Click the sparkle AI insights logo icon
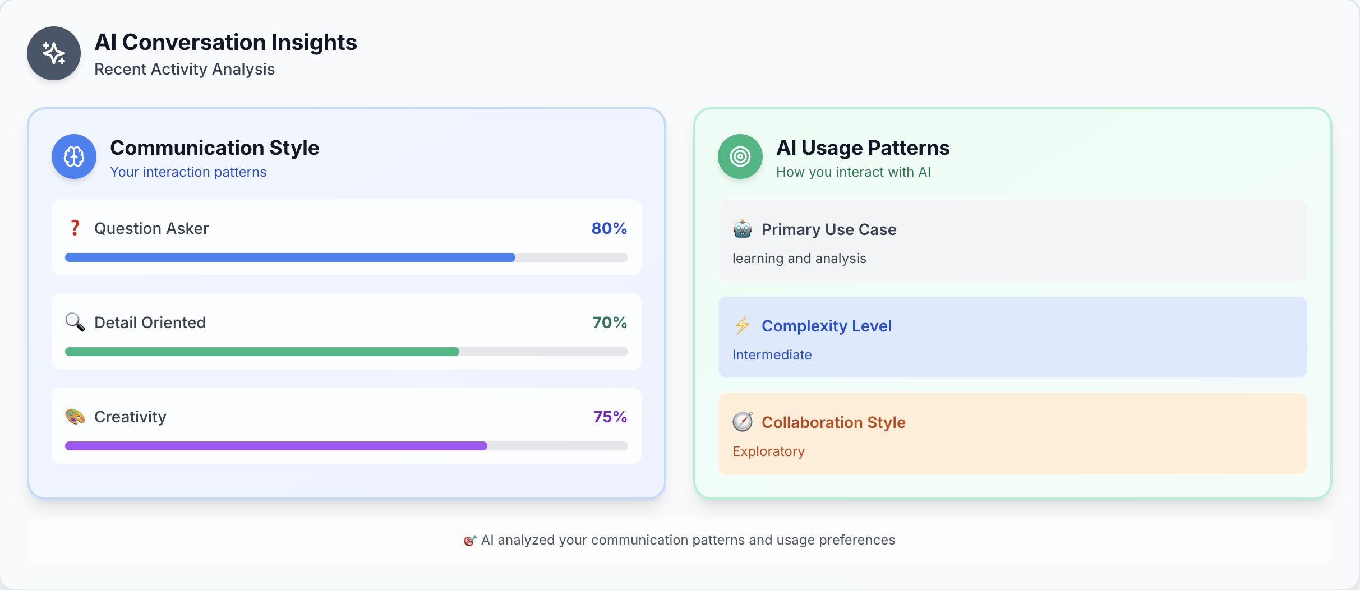 [53, 53]
